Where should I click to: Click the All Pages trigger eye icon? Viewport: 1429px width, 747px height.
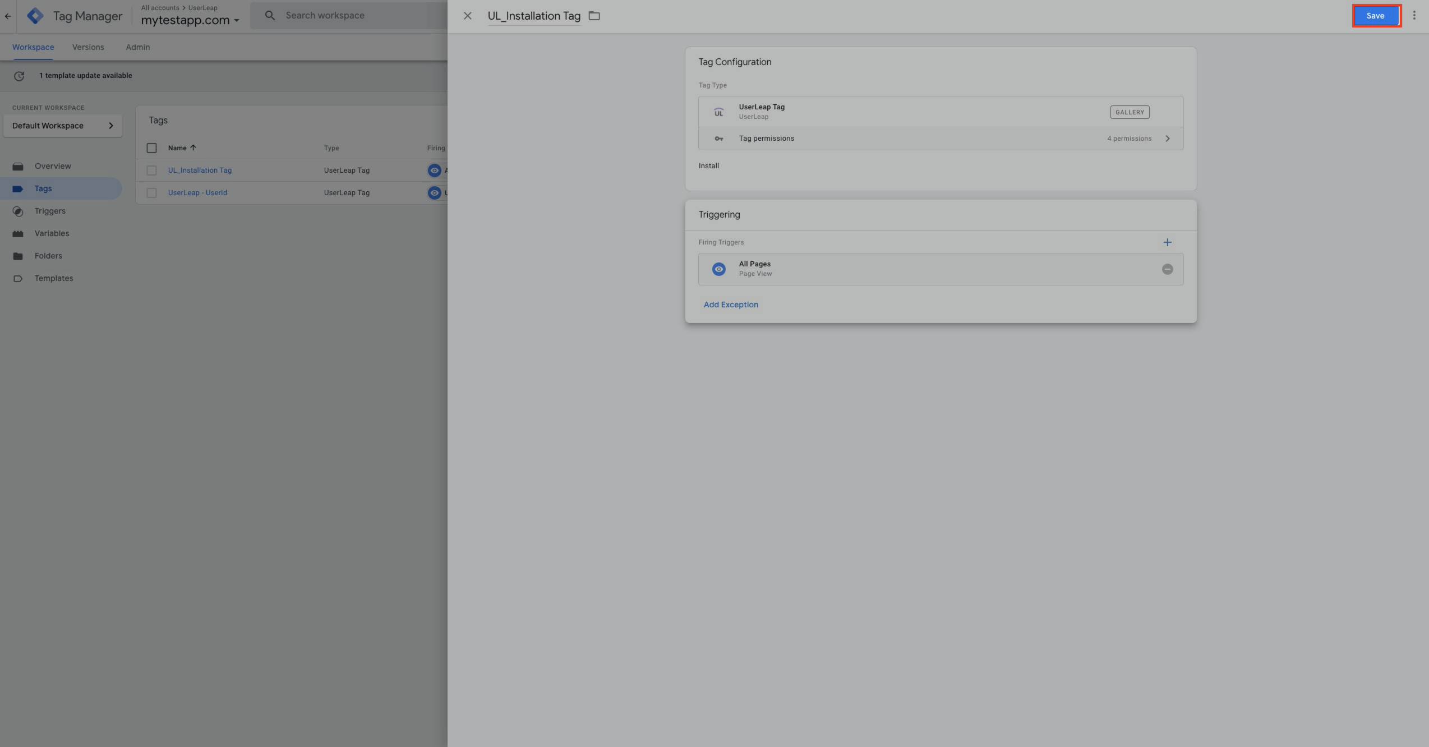[718, 269]
